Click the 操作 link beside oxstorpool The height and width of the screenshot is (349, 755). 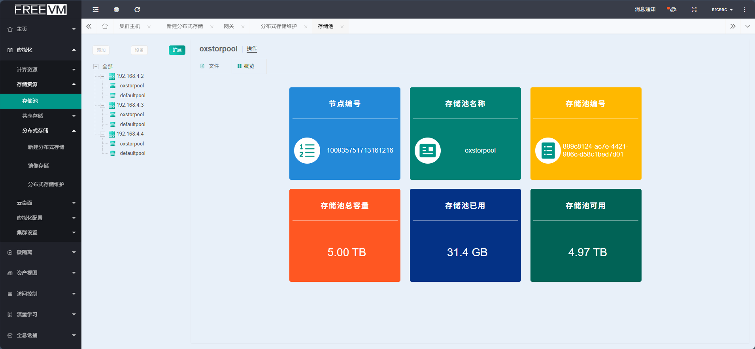(x=252, y=49)
